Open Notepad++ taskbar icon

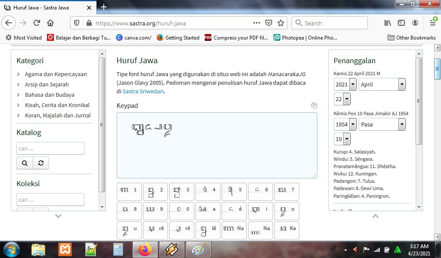[x=91, y=249]
